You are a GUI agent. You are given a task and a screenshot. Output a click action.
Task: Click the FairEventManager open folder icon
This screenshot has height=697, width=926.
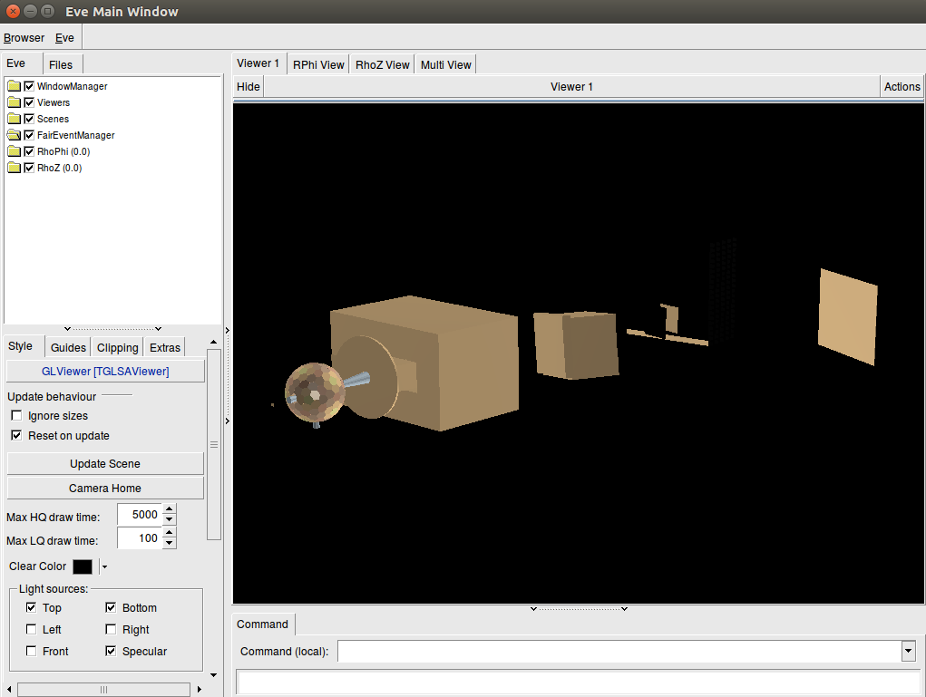(x=14, y=135)
